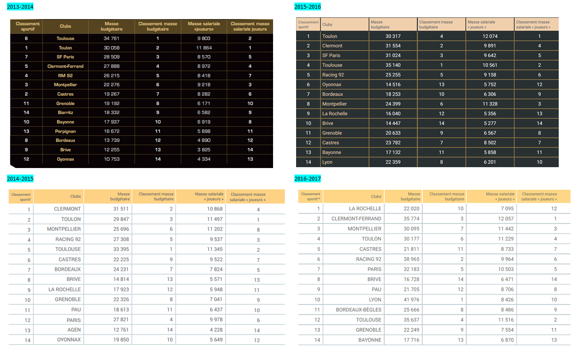Click the budget value 13 739
Screen dimensions: 577x353
coord(112,140)
